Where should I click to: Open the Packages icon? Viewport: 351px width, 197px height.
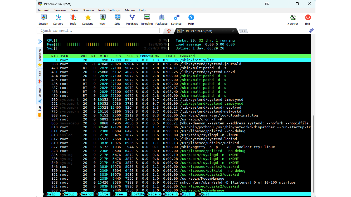(161, 20)
